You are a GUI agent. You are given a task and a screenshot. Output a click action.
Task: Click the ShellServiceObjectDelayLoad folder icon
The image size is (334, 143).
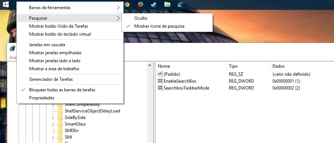coord(60,111)
